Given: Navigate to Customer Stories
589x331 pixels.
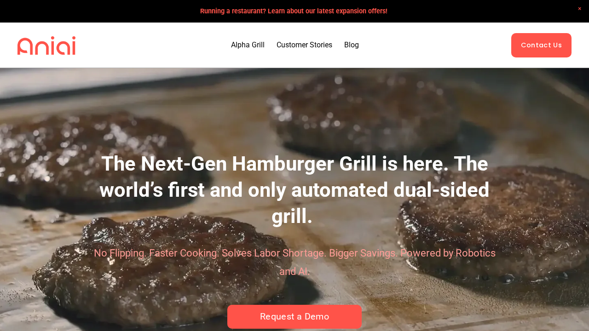Looking at the screenshot, I should 304,45.
